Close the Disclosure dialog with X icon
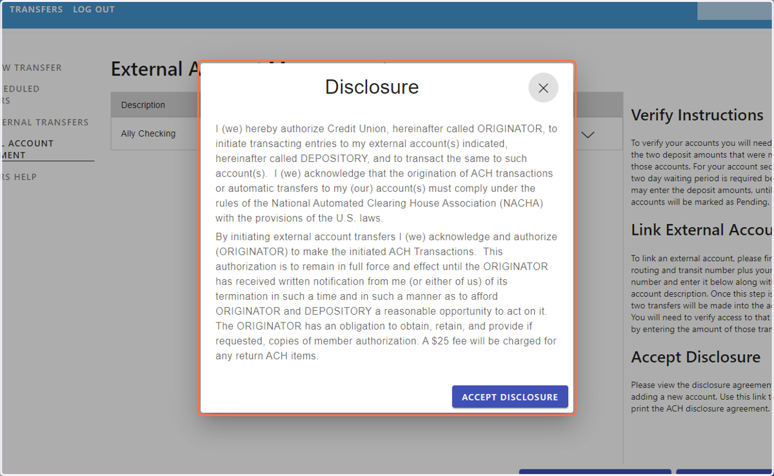The image size is (774, 476). click(543, 88)
